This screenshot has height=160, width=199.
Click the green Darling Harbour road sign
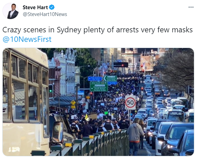(99, 86)
